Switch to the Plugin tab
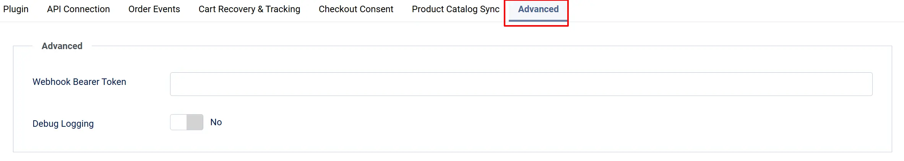This screenshot has height=161, width=904. (16, 9)
